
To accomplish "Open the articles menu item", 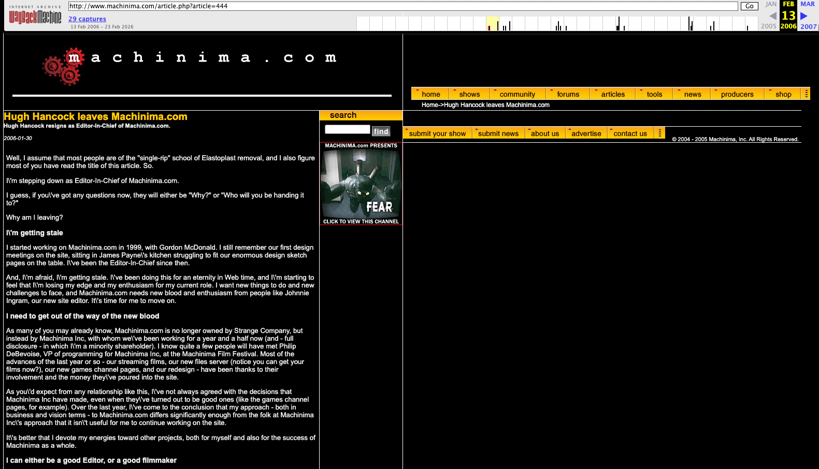I will [x=613, y=94].
